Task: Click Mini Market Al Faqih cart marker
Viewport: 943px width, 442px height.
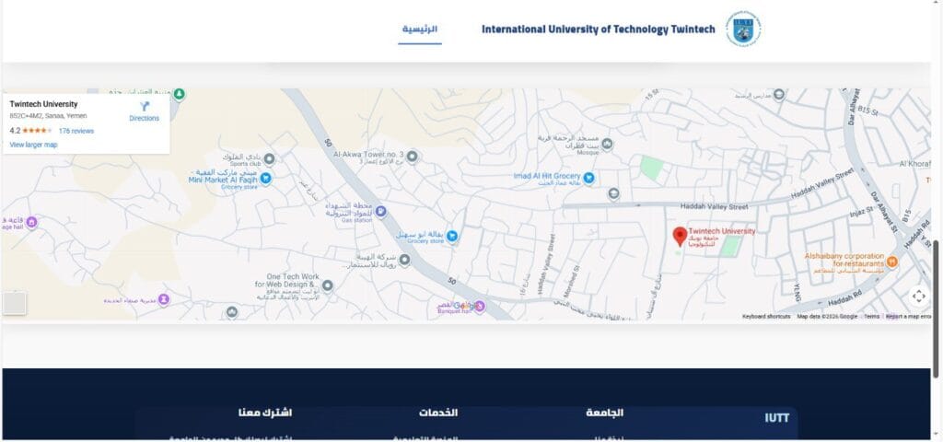Action: click(x=265, y=178)
